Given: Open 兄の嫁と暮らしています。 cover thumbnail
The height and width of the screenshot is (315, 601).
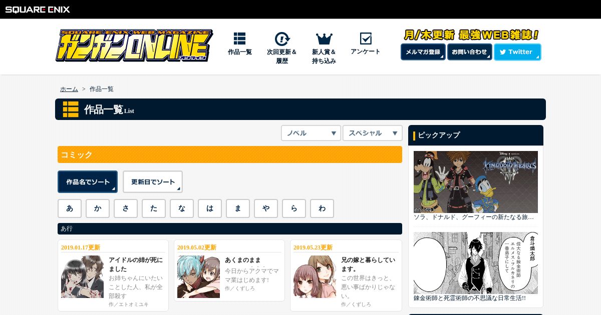Looking at the screenshot, I should [x=315, y=277].
